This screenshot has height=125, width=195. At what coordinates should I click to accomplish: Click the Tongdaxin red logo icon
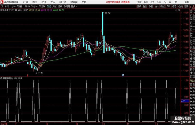(x=2, y=2)
